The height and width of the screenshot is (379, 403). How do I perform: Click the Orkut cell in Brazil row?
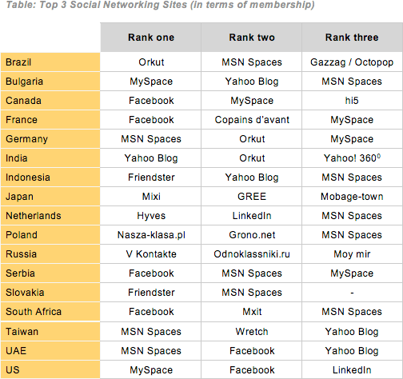(x=151, y=62)
